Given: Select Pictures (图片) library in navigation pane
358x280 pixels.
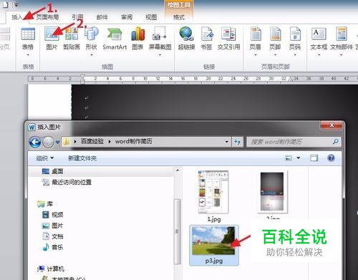Looking at the screenshot, I should pyautogui.click(x=52, y=226).
